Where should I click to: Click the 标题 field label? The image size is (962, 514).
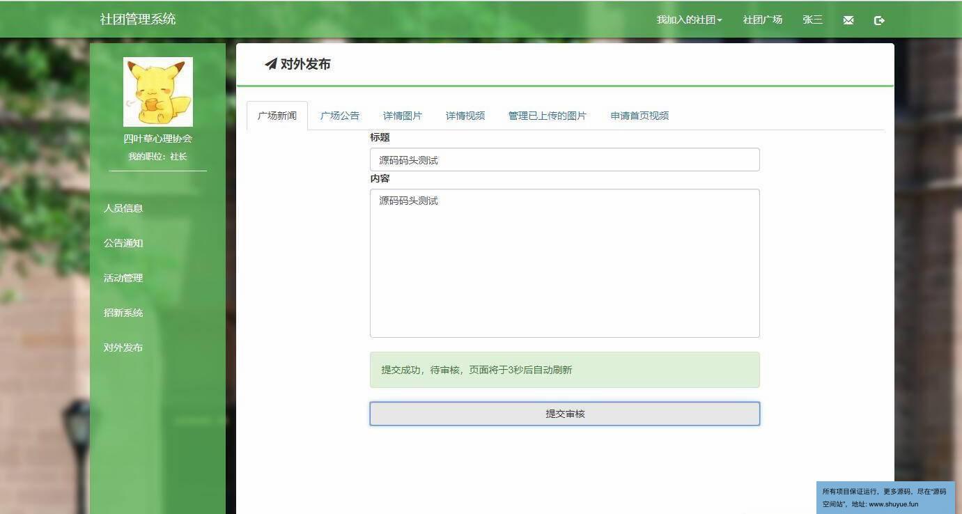tap(380, 138)
